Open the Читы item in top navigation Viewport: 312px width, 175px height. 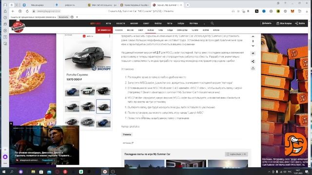170,23
